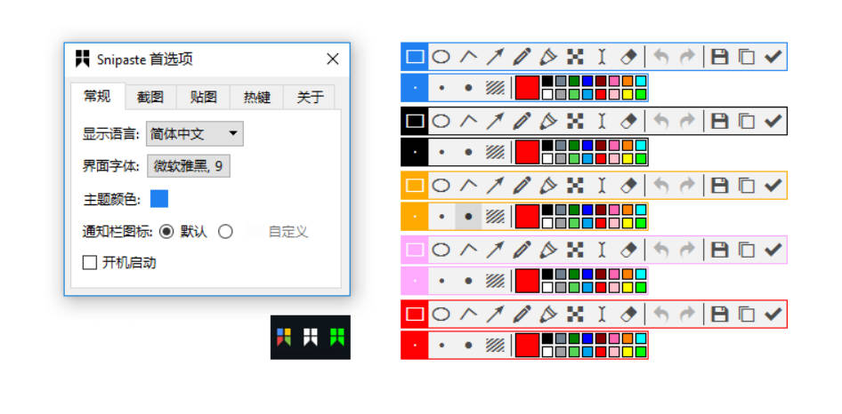Toggle the hatched fill option in the blue toolbar
This screenshot has height=414, width=842.
point(495,88)
